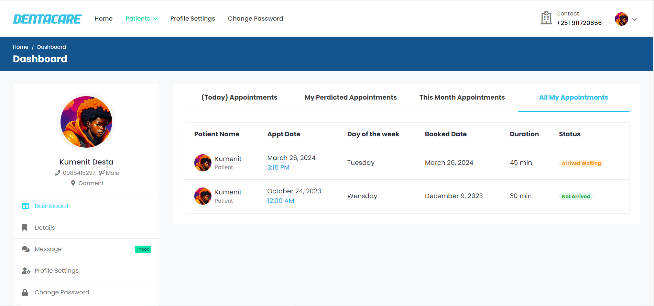Open the user avatar dropdown chevron
Screen dimensions: 654x306
(x=635, y=19)
